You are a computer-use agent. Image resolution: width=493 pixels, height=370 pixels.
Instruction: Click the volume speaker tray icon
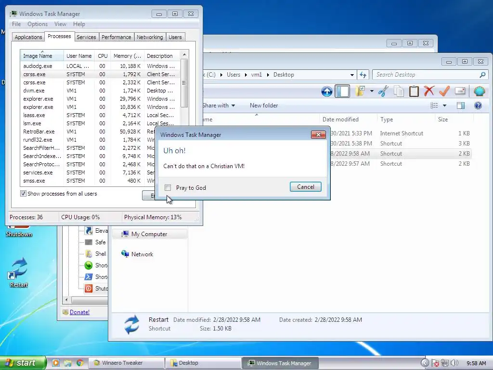point(454,363)
